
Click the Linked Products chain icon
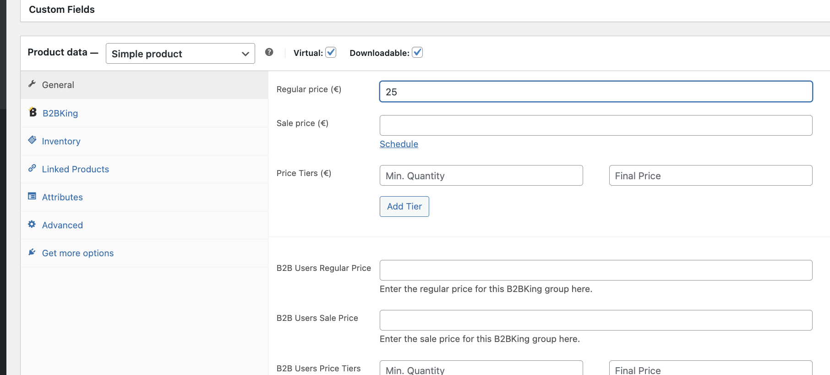coord(32,168)
